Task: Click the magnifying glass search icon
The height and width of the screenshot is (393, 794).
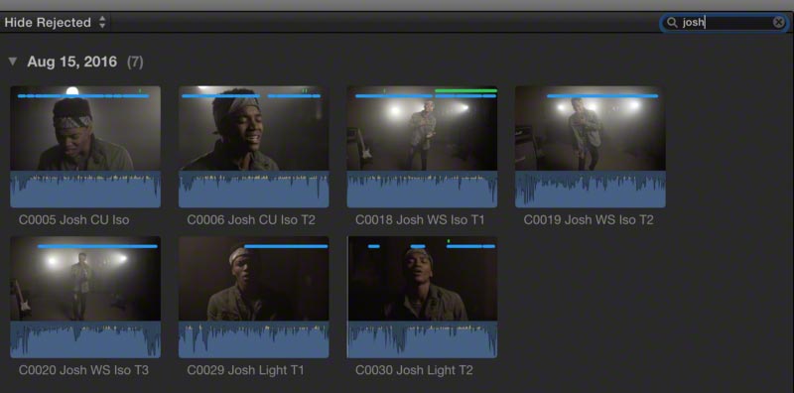Action: 672,22
